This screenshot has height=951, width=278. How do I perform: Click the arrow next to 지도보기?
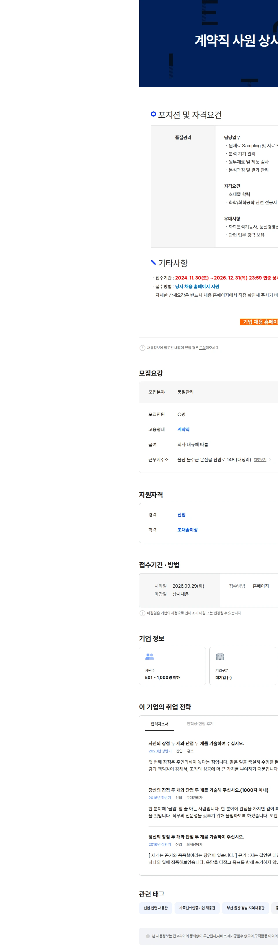click(x=270, y=460)
